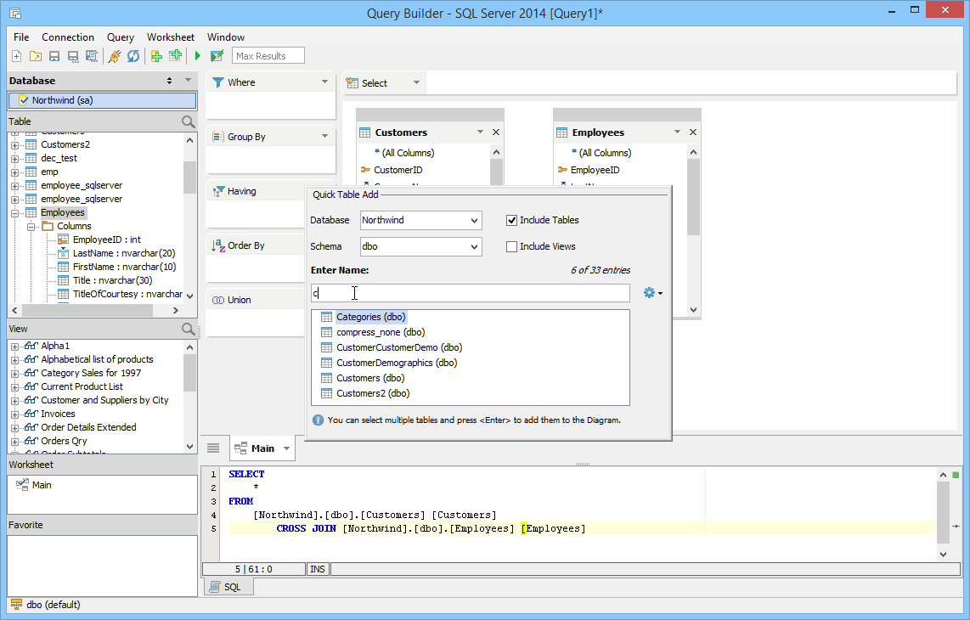Select Customers2 (dbo) in the results list
970x620 pixels.
click(x=373, y=393)
